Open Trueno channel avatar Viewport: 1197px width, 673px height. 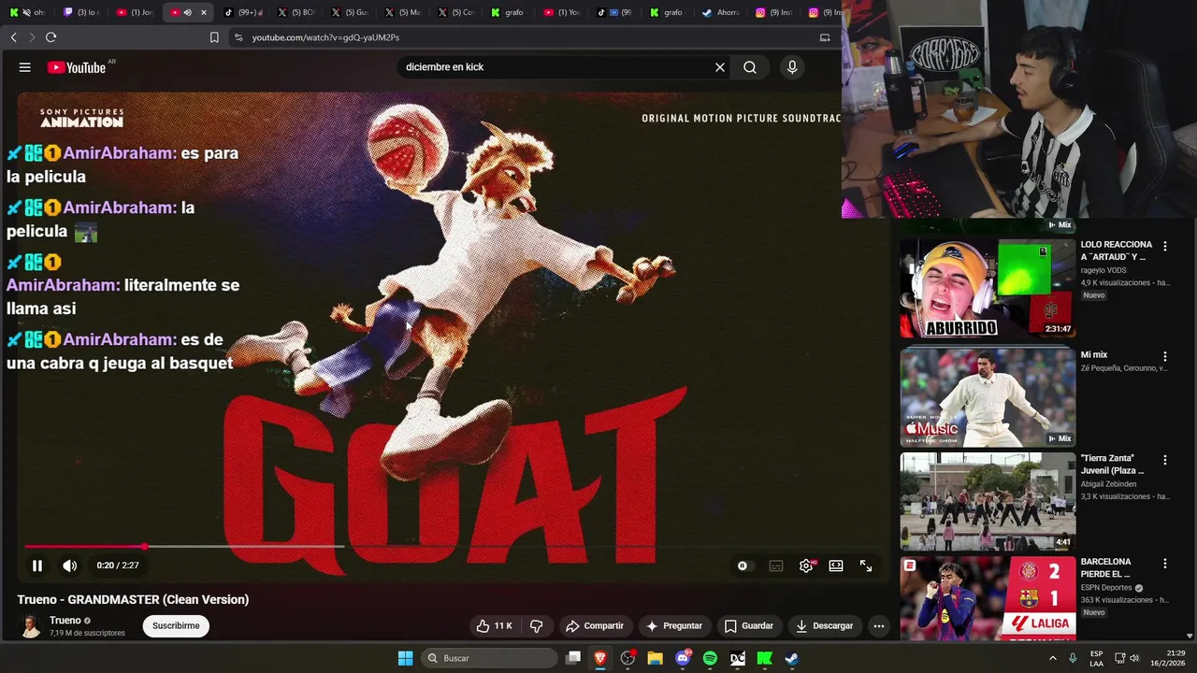[x=31, y=625]
